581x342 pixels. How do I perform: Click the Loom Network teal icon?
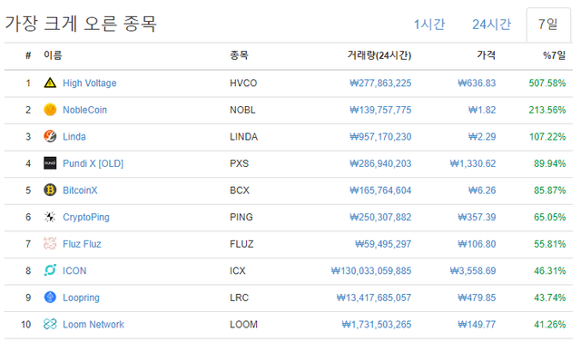pos(50,324)
